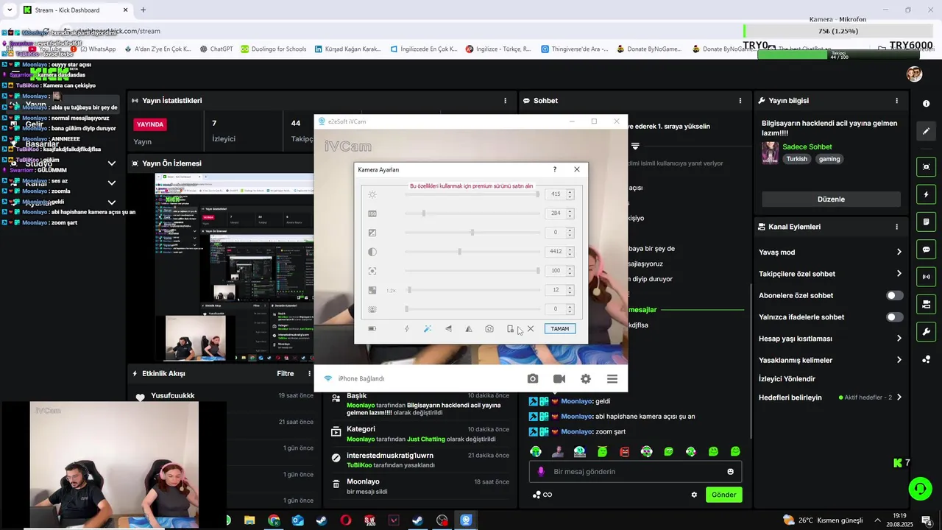This screenshot has width=942, height=530.
Task: Adjust the brightness slider handle
Action: 538,194
